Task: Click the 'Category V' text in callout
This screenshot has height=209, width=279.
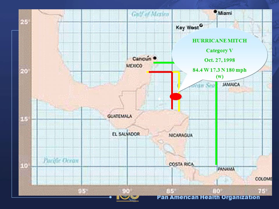Action: click(x=219, y=51)
